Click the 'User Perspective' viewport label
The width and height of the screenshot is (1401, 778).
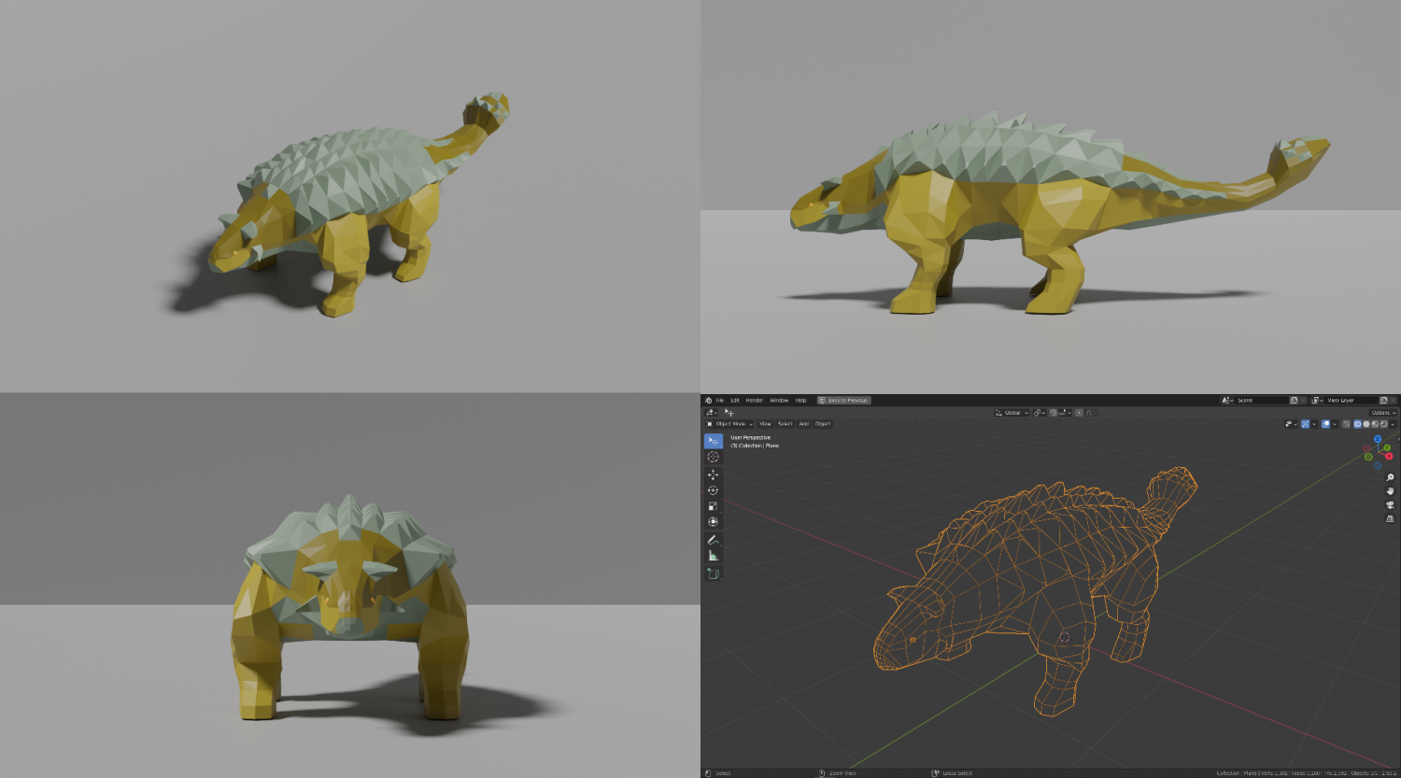751,437
